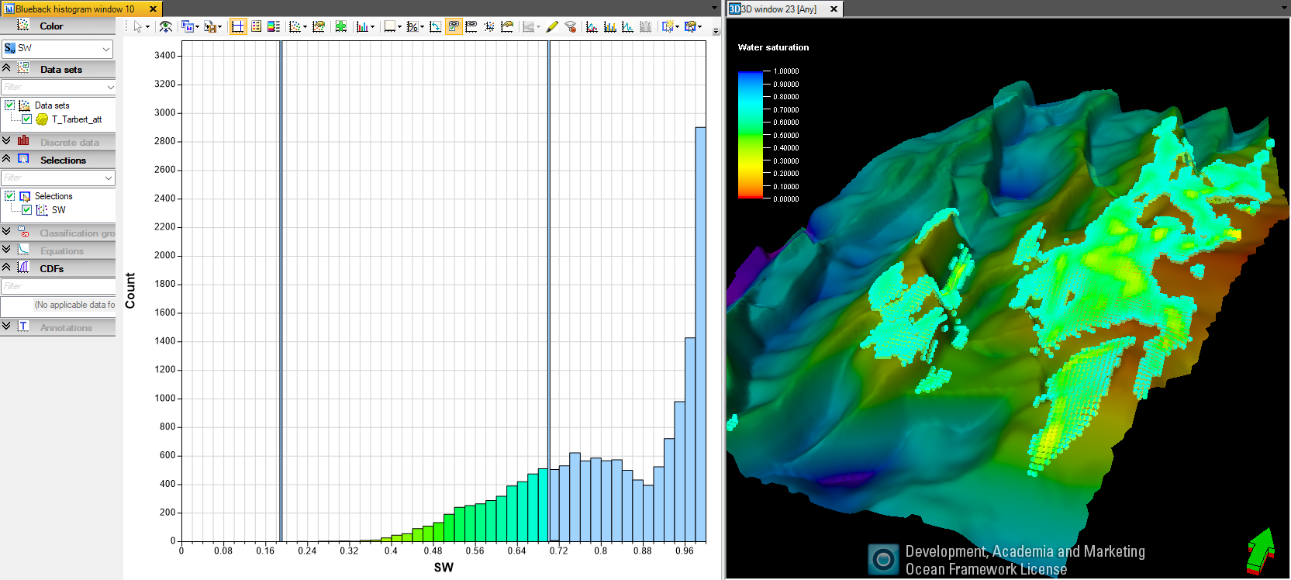Viewport: 1291px width, 580px height.
Task: Click the green plus add icon
Action: pos(340,26)
